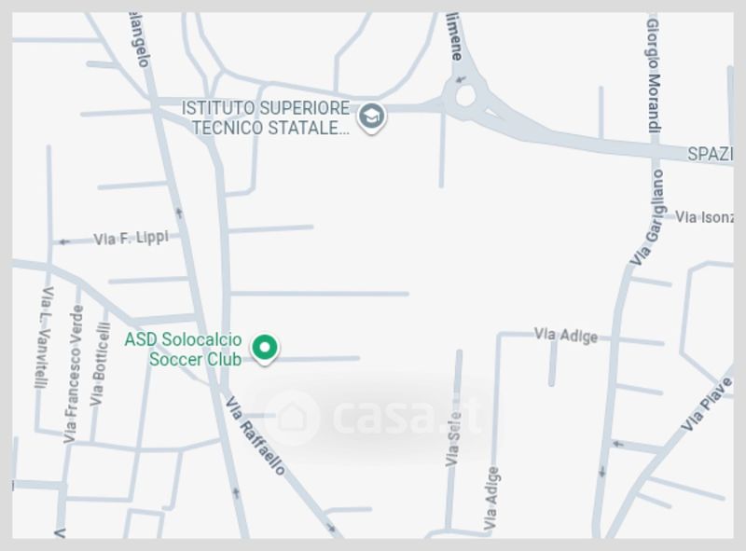Click the Via Botticelli street label
The width and height of the screenshot is (746, 551).
[x=100, y=365]
